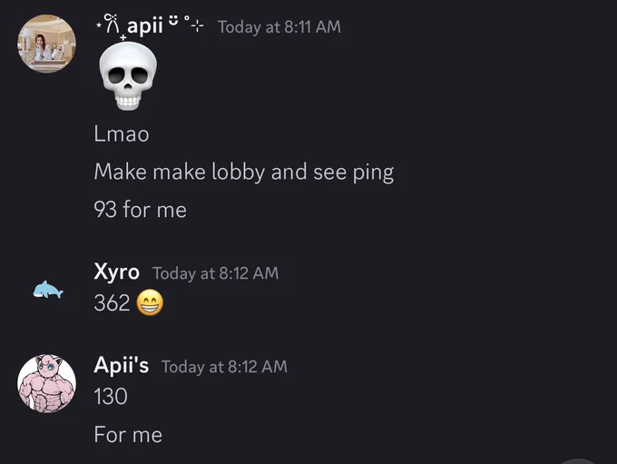The width and height of the screenshot is (617, 464).
Task: Open the Apii's username
Action: click(122, 365)
